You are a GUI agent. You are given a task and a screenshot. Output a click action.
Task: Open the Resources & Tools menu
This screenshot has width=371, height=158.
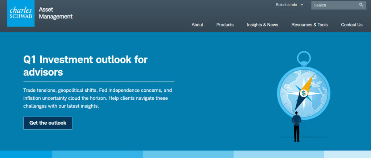point(309,25)
